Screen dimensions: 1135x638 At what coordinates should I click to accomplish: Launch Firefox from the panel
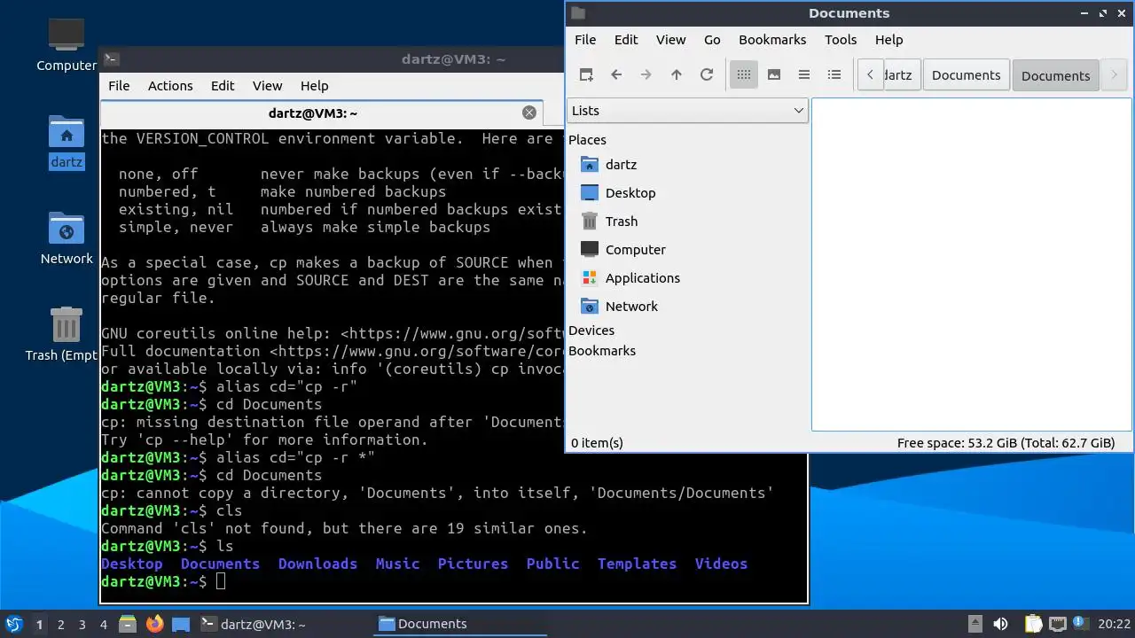tap(154, 624)
